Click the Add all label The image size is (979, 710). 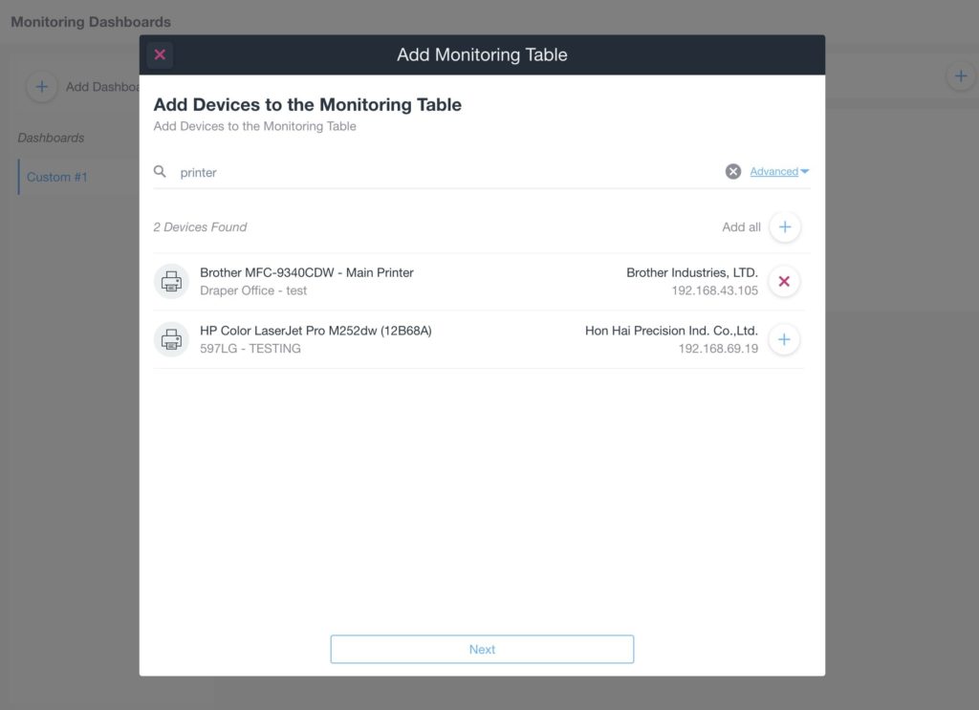click(741, 227)
